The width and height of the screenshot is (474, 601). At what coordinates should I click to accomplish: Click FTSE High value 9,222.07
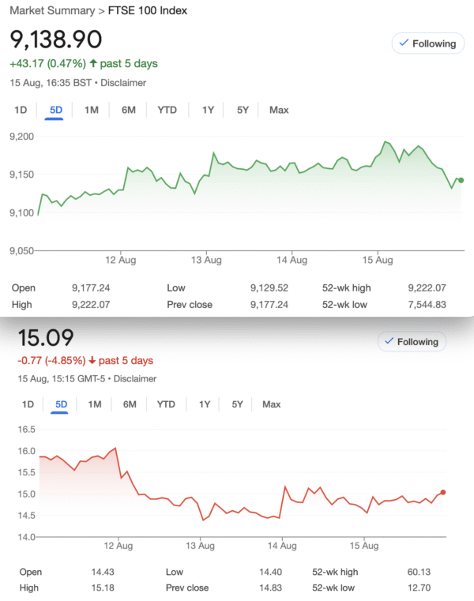point(91,305)
